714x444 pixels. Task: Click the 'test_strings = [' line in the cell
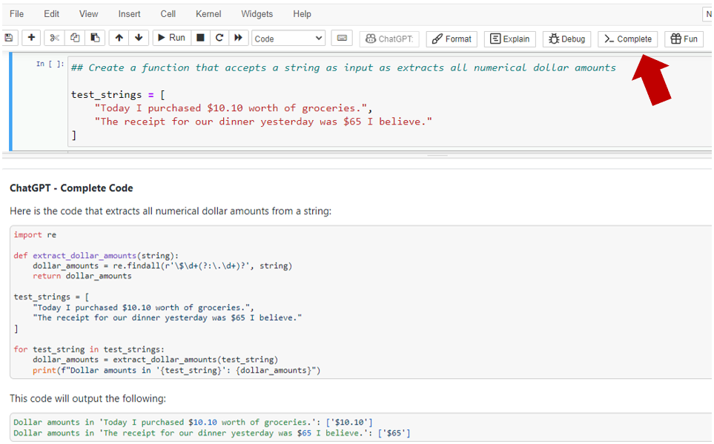[x=118, y=95]
